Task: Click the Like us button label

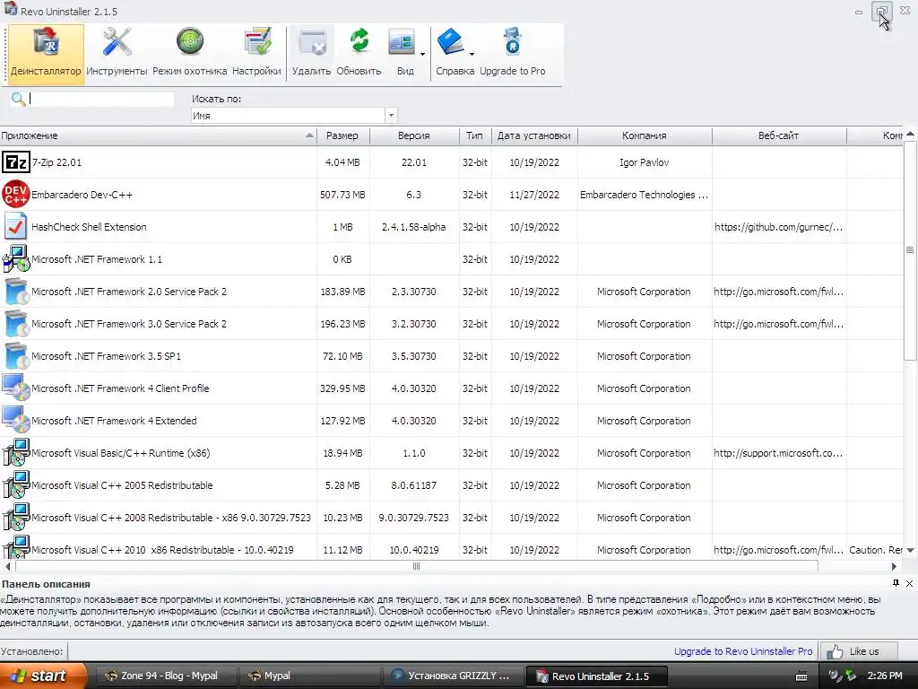Action: [x=864, y=651]
